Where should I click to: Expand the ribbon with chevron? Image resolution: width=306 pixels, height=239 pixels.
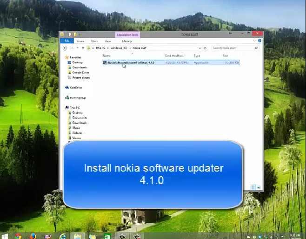254,41
